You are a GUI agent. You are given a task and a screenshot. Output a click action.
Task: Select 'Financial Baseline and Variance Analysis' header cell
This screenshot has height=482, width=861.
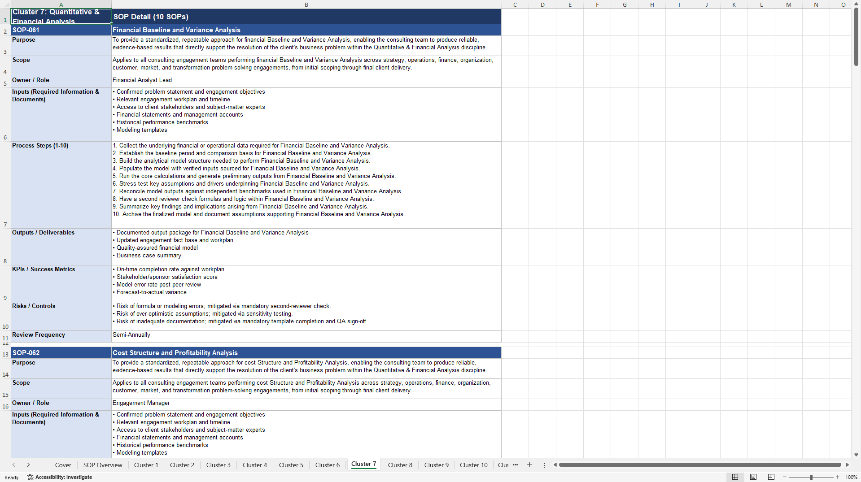(306, 30)
